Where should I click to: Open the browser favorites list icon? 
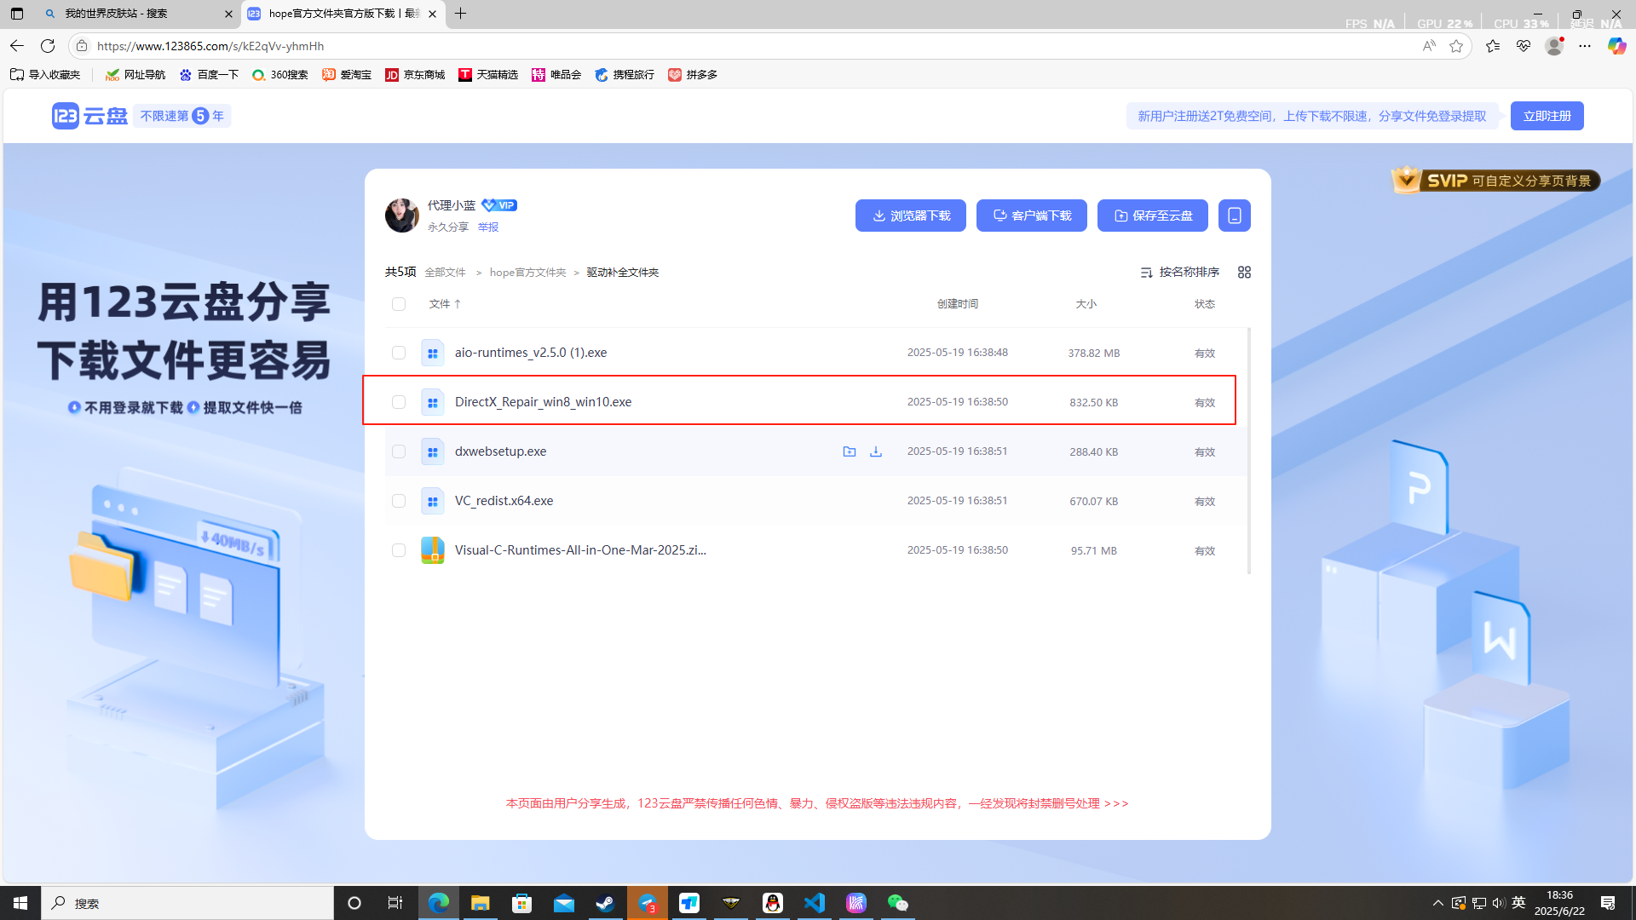[1493, 46]
